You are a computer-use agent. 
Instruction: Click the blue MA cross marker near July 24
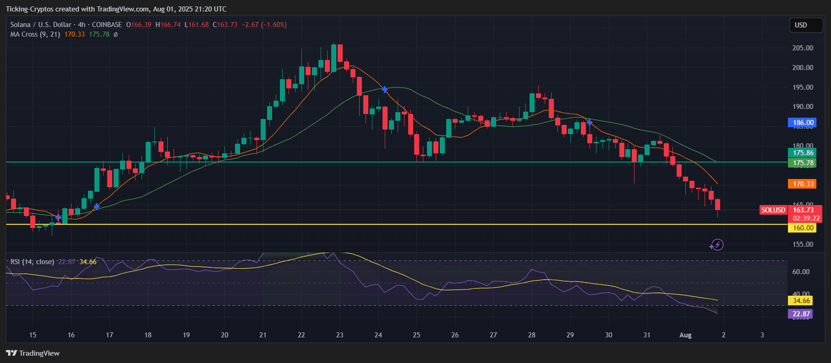pos(385,89)
